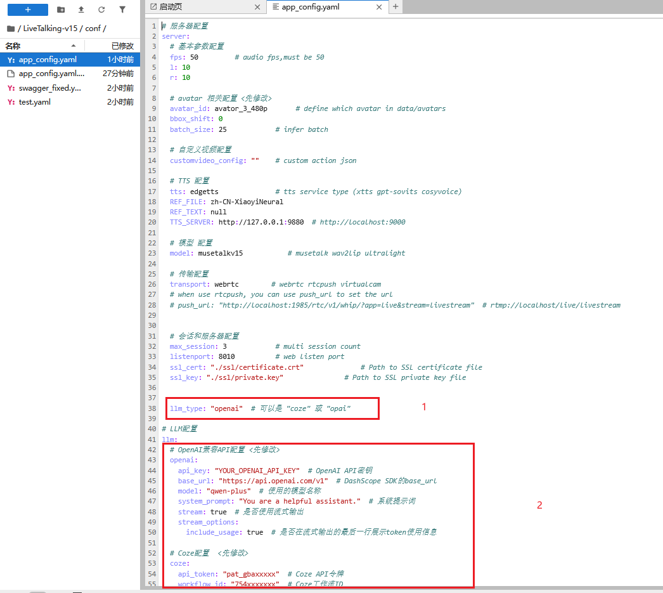This screenshot has height=593, width=663.
Task: Refresh the file browser list
Action: [101, 10]
